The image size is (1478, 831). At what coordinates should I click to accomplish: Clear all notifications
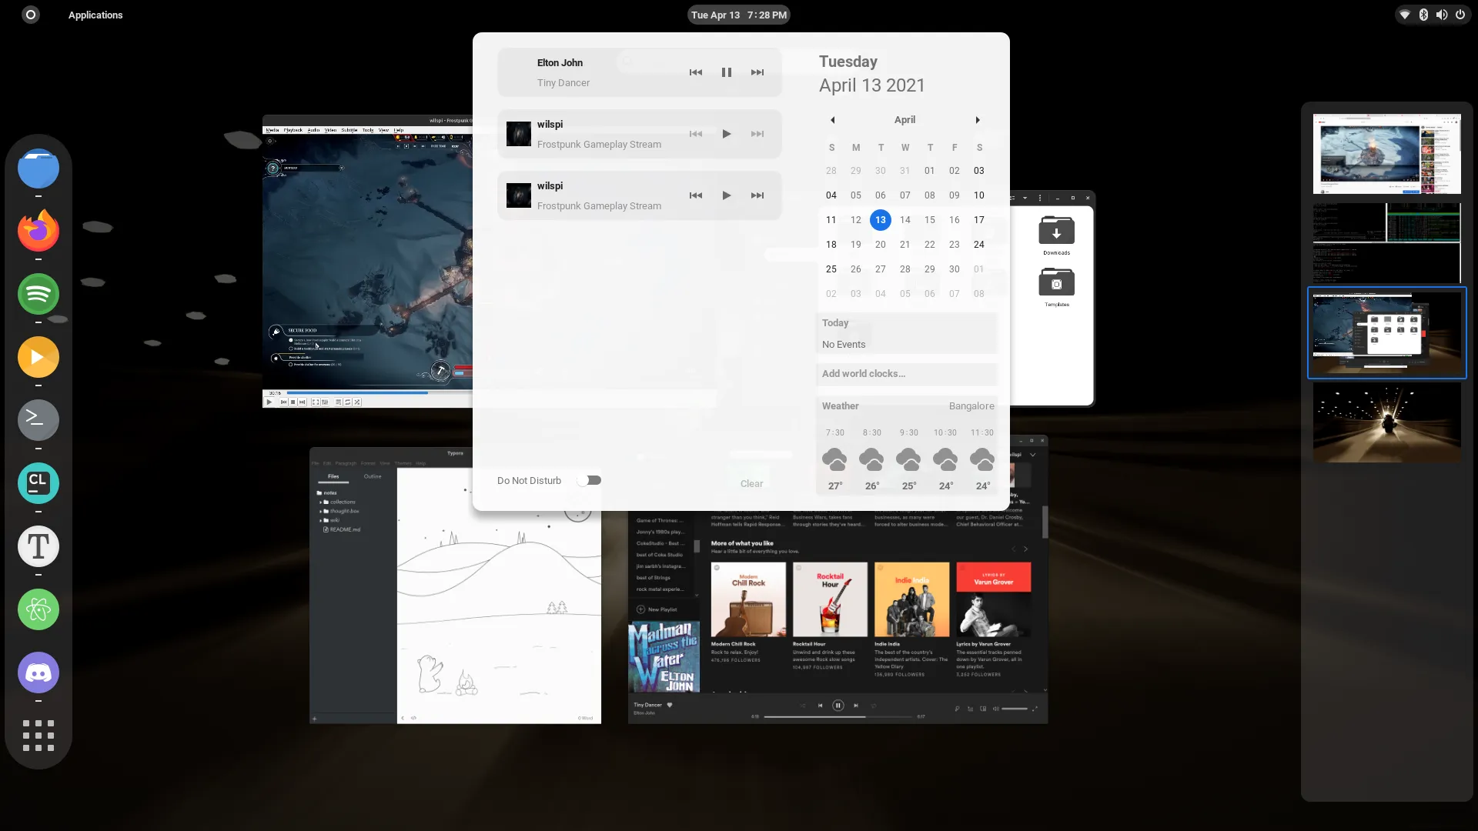[751, 483]
